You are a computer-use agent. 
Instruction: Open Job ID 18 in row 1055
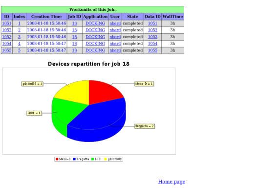[x=74, y=50]
